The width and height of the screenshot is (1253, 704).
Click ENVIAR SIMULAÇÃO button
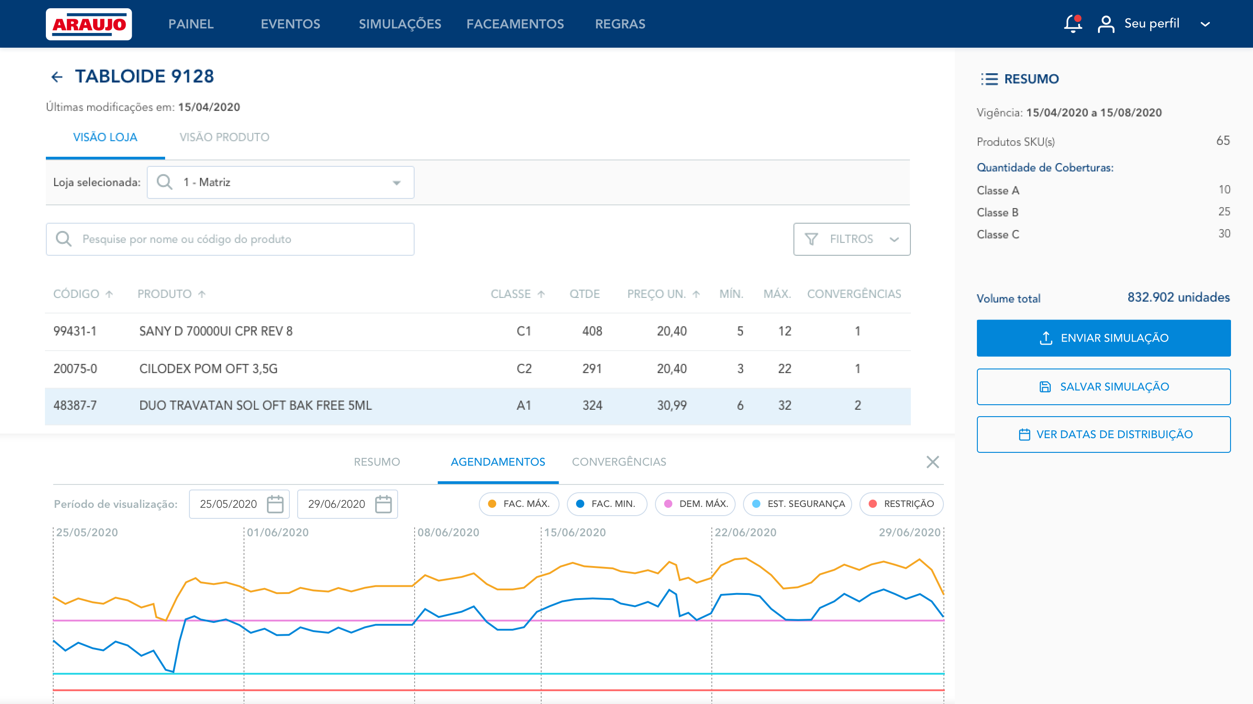(x=1103, y=338)
